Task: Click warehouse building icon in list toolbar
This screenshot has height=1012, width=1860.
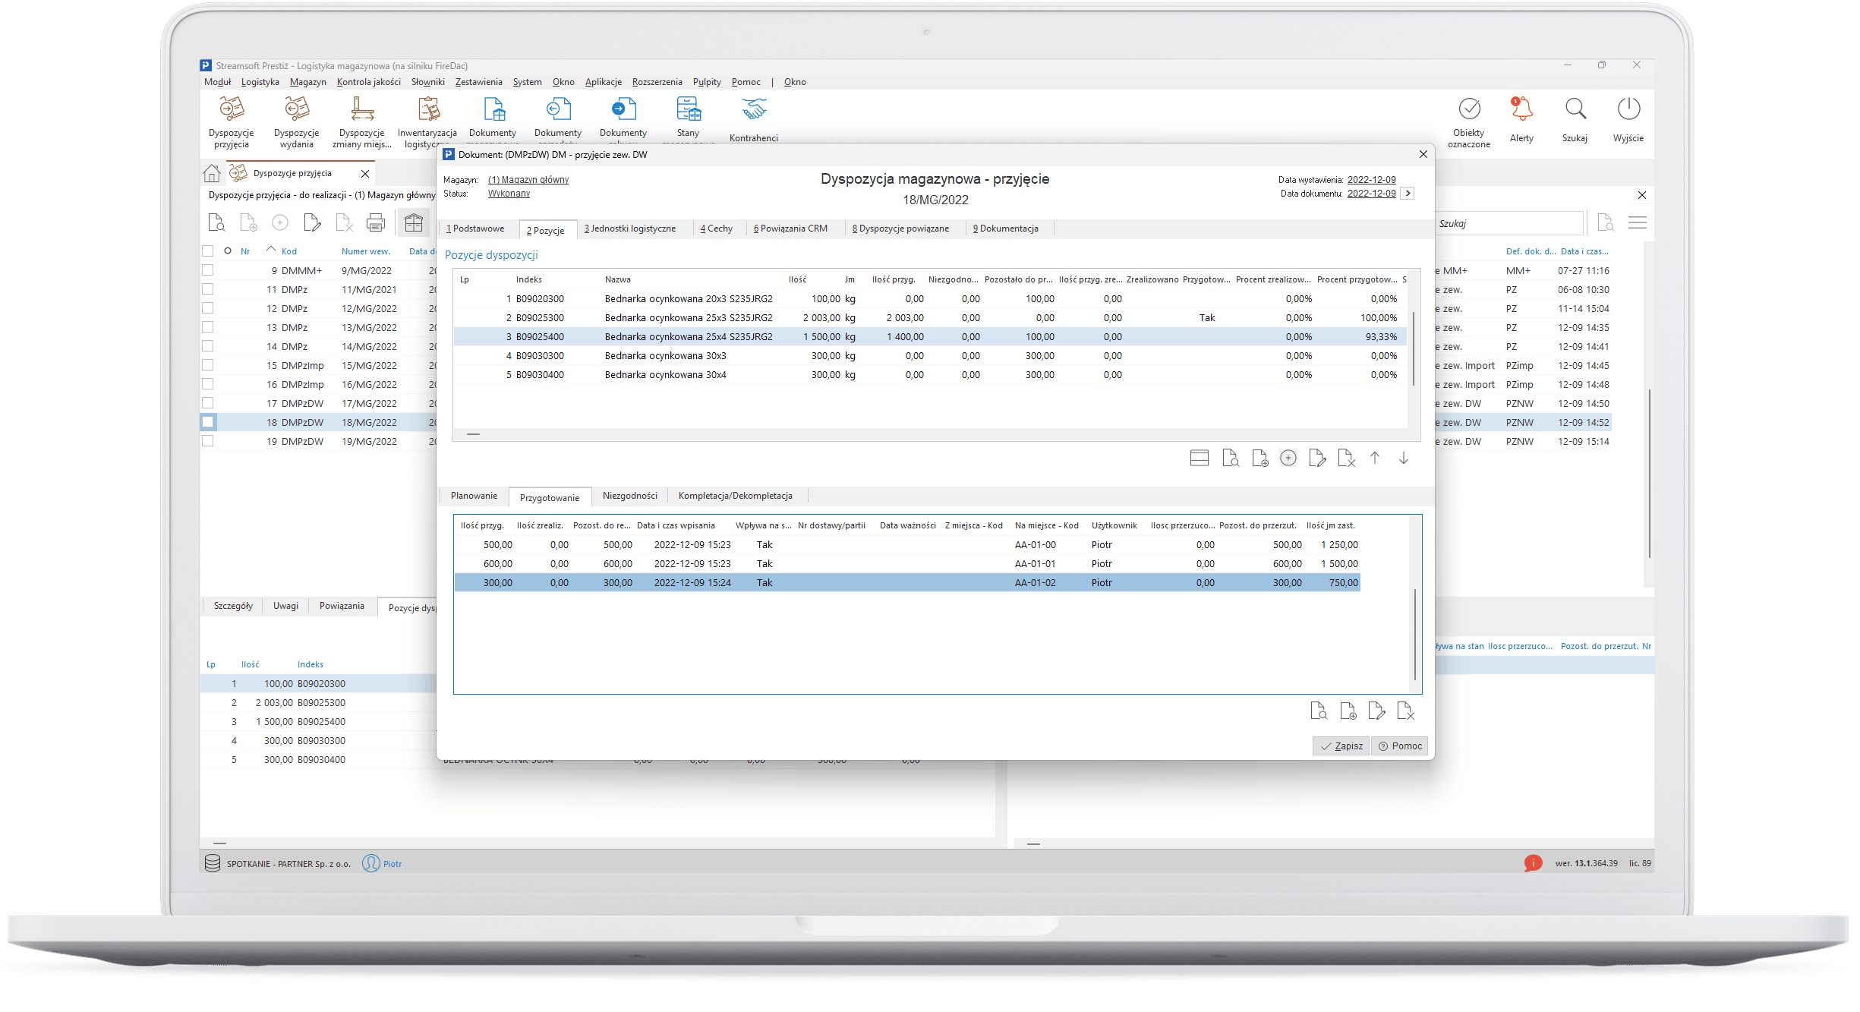Action: [414, 222]
